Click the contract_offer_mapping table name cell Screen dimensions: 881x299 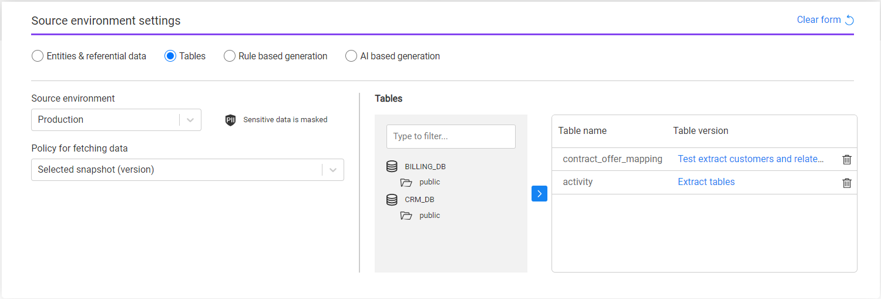[x=613, y=159]
